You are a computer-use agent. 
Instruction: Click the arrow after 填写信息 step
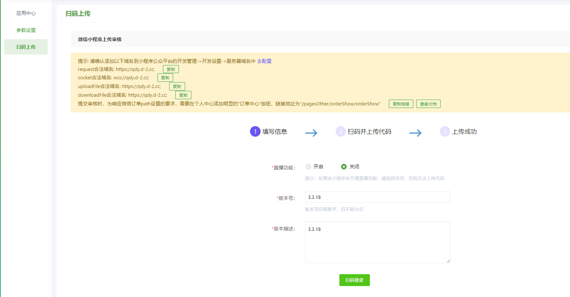pyautogui.click(x=311, y=133)
